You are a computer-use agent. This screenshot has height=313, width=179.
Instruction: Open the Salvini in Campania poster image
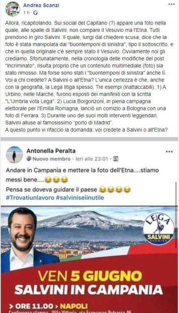(x=89, y=259)
